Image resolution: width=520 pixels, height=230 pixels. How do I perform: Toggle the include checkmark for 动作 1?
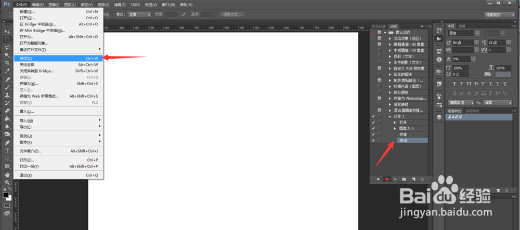coord(373,116)
